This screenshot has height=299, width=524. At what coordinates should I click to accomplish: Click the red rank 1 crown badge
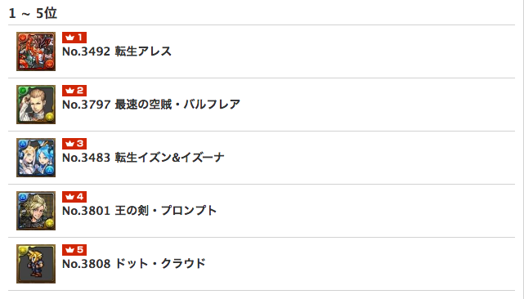point(74,38)
